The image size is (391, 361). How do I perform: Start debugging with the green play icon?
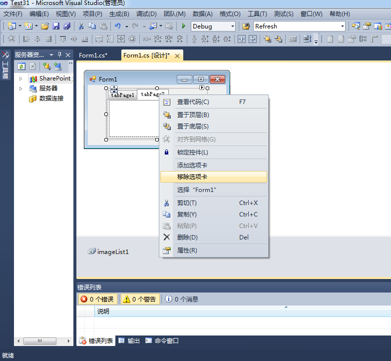coord(184,26)
